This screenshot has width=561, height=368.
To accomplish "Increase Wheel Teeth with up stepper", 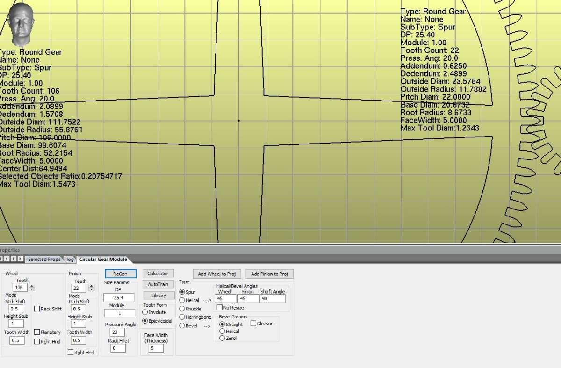I will [x=32, y=286].
